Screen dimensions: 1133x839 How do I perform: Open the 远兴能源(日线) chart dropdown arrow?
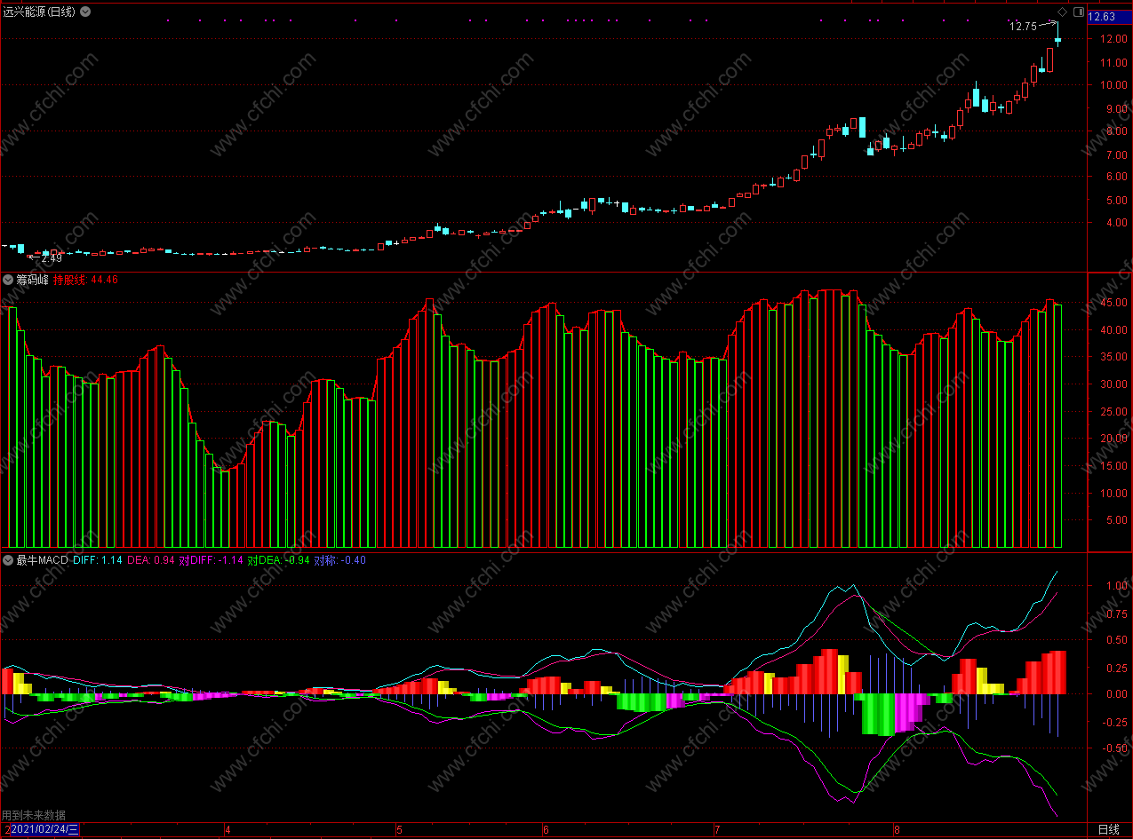pos(84,12)
